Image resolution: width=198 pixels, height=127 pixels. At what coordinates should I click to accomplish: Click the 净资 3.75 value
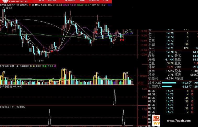coord(171,75)
